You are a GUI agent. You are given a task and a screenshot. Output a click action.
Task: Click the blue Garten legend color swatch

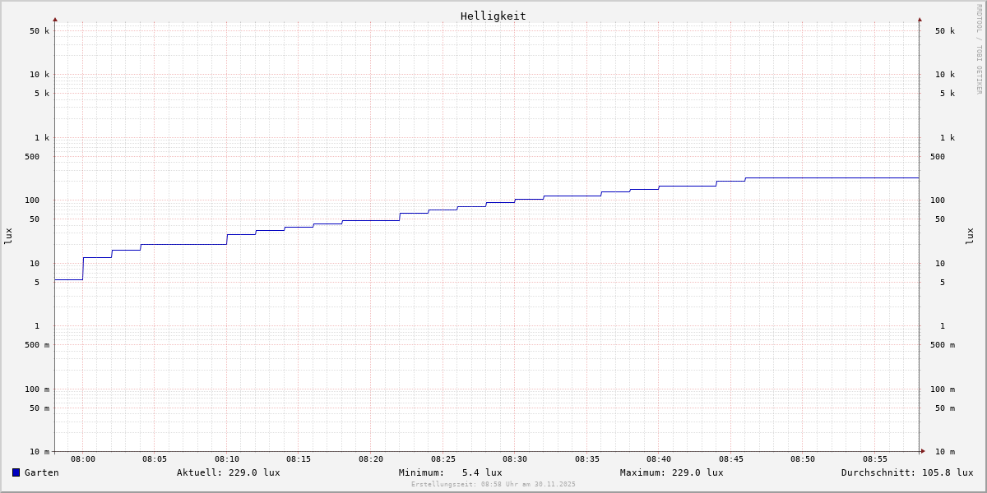pos(16,472)
